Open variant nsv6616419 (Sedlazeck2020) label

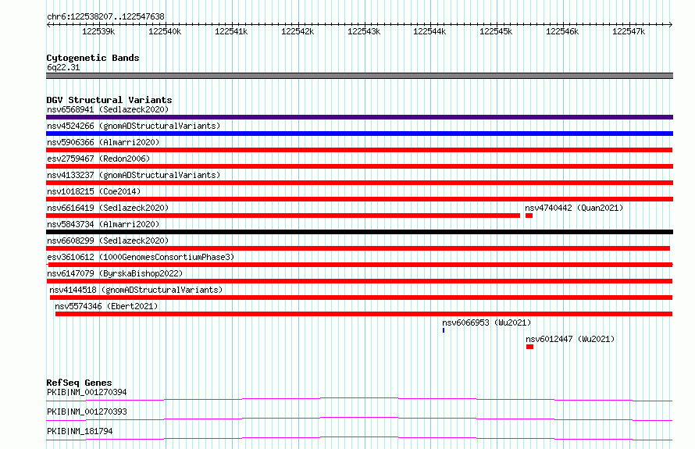click(108, 208)
